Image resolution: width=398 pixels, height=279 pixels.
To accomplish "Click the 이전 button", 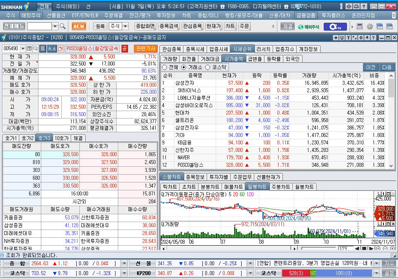I will coord(370,67).
